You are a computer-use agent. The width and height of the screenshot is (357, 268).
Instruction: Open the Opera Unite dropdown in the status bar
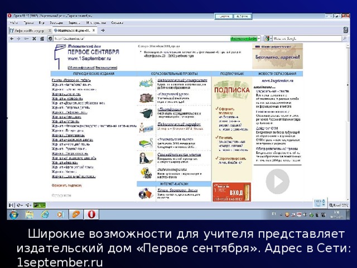[x=28, y=205]
